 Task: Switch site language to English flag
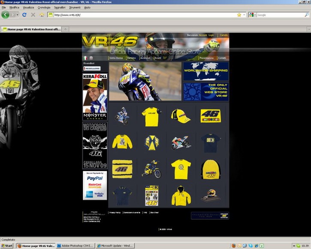coord(91,58)
